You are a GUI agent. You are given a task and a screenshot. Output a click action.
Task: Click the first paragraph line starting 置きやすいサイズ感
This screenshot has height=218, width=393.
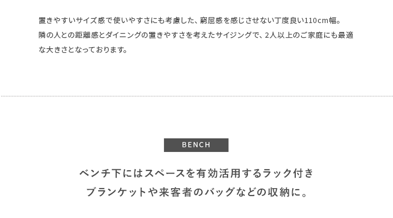tap(190, 21)
